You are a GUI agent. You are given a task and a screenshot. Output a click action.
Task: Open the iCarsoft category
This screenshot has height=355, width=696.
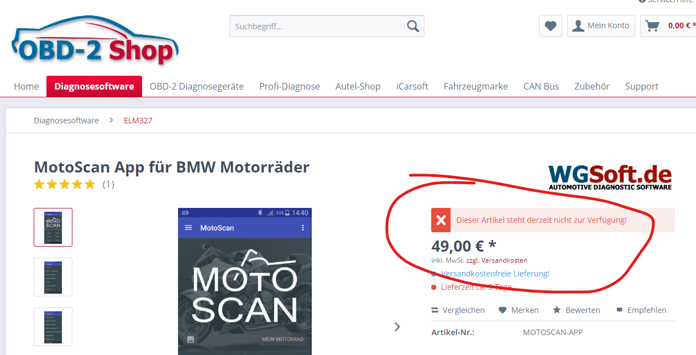(x=412, y=86)
